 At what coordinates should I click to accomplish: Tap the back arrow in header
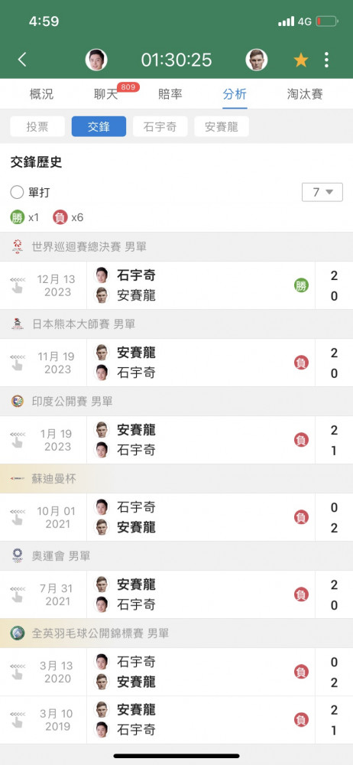(22, 60)
